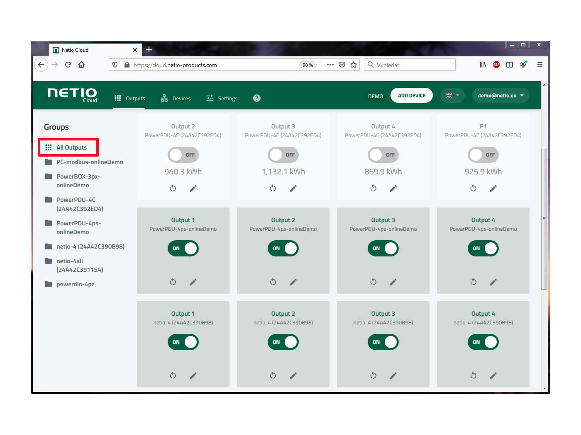
Task: Turn on Output 4 of PowerPDU-4C
Action: (x=383, y=155)
